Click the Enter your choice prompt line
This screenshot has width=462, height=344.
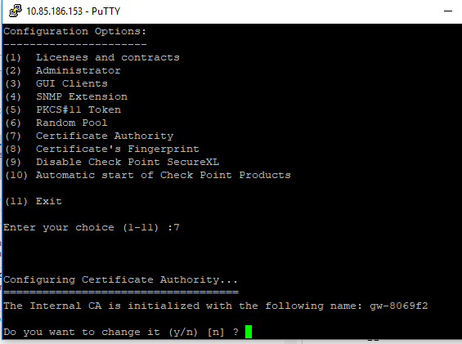coord(92,227)
